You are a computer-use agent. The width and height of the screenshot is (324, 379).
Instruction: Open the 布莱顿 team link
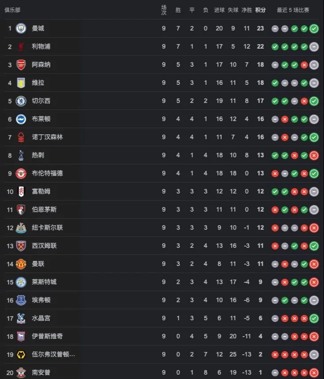tap(41, 119)
